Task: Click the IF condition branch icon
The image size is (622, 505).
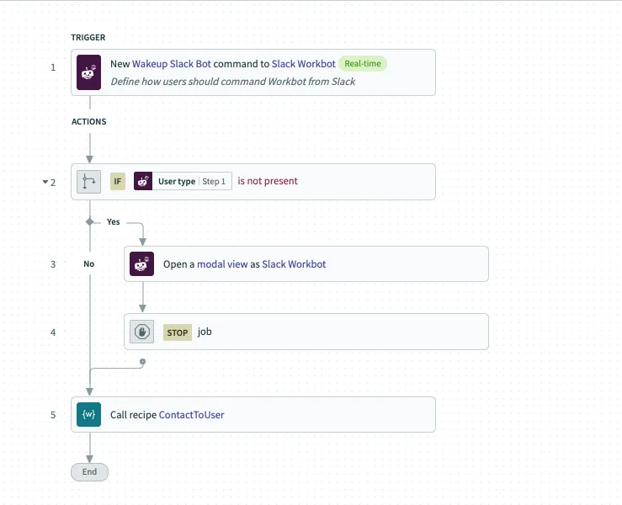Action: click(89, 181)
